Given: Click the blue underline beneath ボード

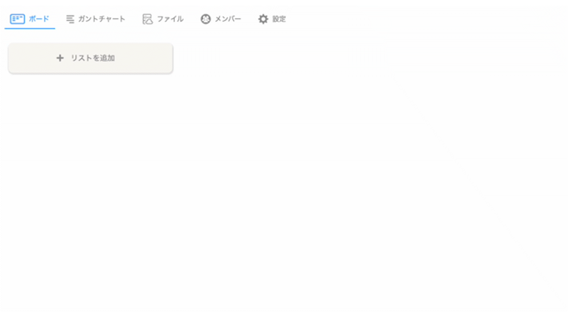Looking at the screenshot, I should point(30,28).
